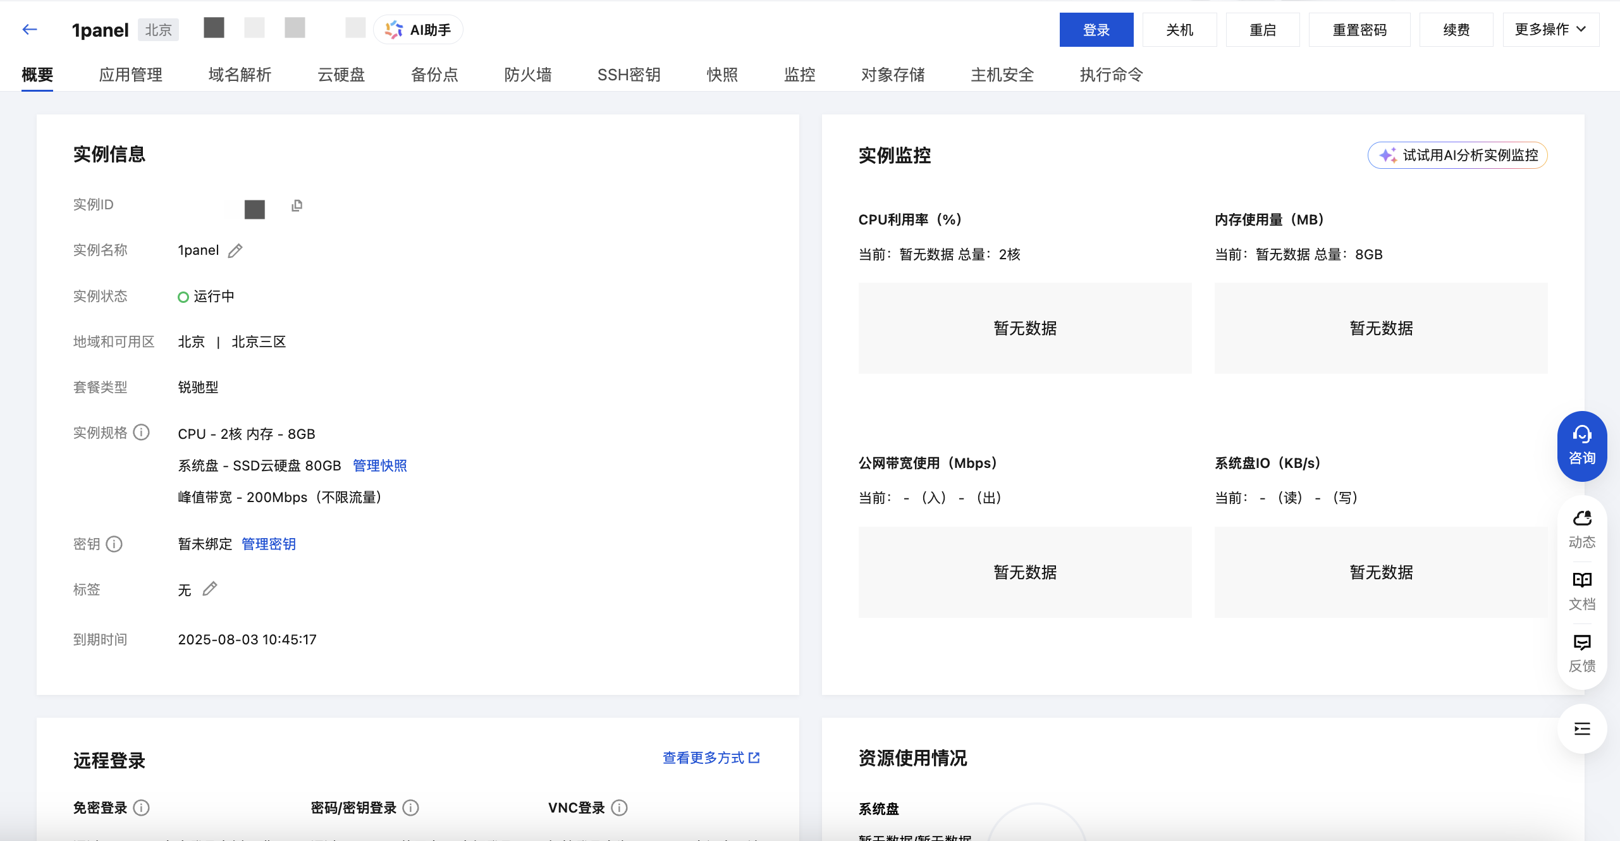Open 查看更多方式 link

pos(711,758)
